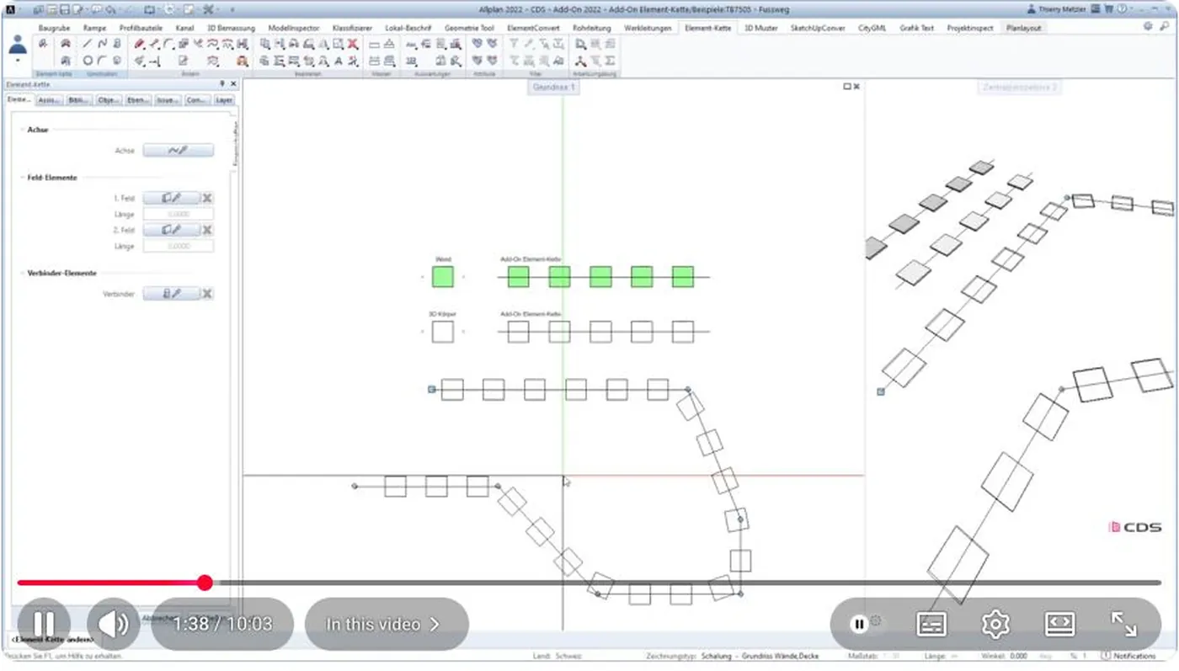Image resolution: width=1179 pixels, height=671 pixels.
Task: Enter fullscreen video mode
Action: coord(1123,624)
